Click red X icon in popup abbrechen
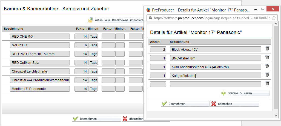Viewport: 281px width, 126px height. click(x=214, y=104)
